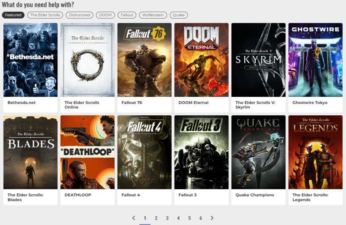
Task: Open Elder Scrolls Legends cover art
Action: point(315,152)
